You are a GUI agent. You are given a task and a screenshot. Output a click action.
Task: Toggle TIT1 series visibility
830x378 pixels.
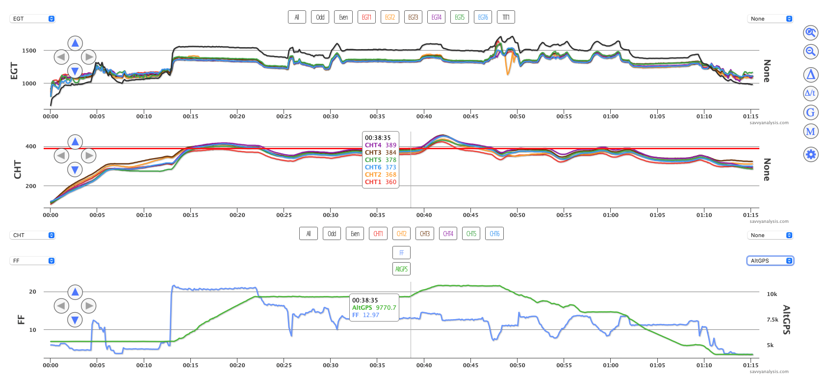506,17
